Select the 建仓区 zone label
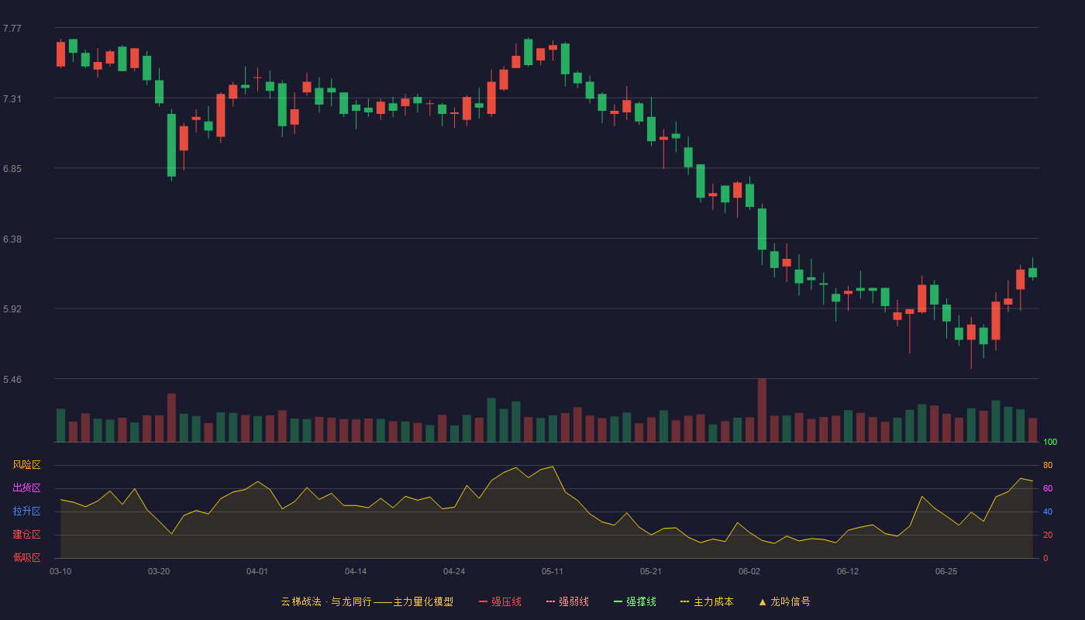 pyautogui.click(x=26, y=535)
